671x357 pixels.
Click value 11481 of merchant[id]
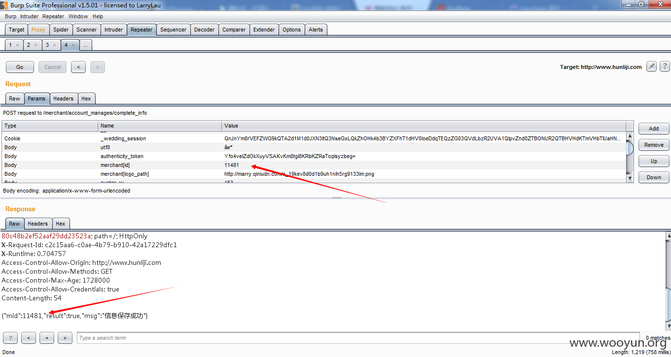pos(232,165)
